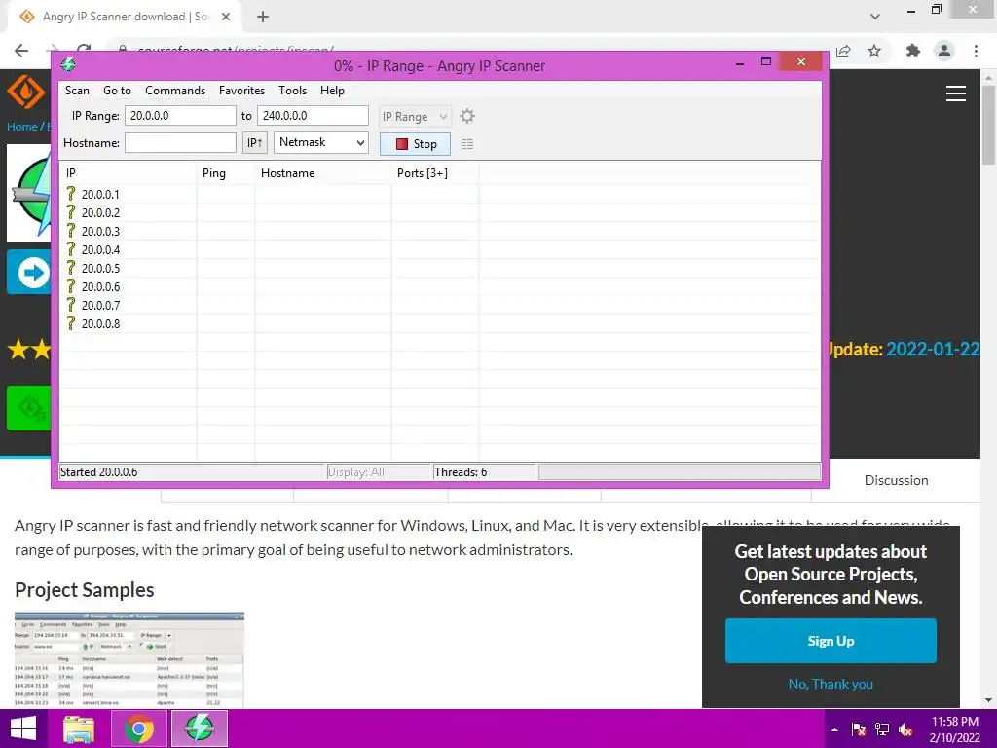The height and width of the screenshot is (748, 997).
Task: Close the Angry IP Scanner browser tab
Action: pos(226,17)
